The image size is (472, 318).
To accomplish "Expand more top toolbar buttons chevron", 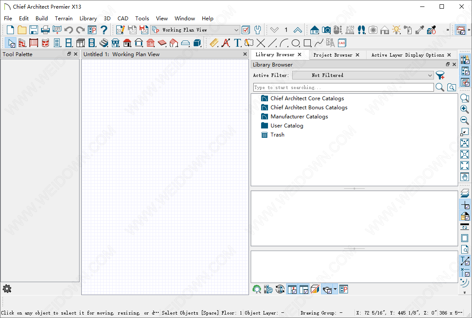I will (x=448, y=30).
